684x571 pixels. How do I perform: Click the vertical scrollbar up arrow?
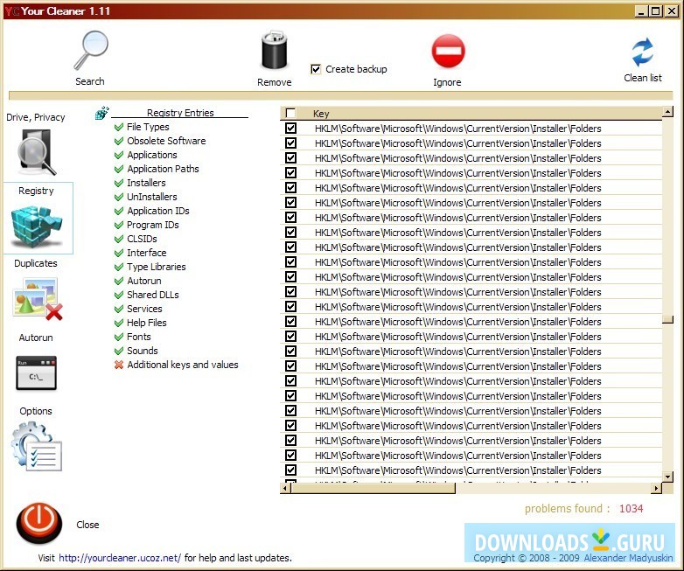point(667,112)
